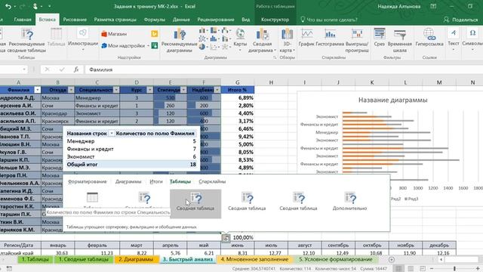Screen dimensions: 483x272
Task: Click the Tell me search box
Action: coord(329,20)
